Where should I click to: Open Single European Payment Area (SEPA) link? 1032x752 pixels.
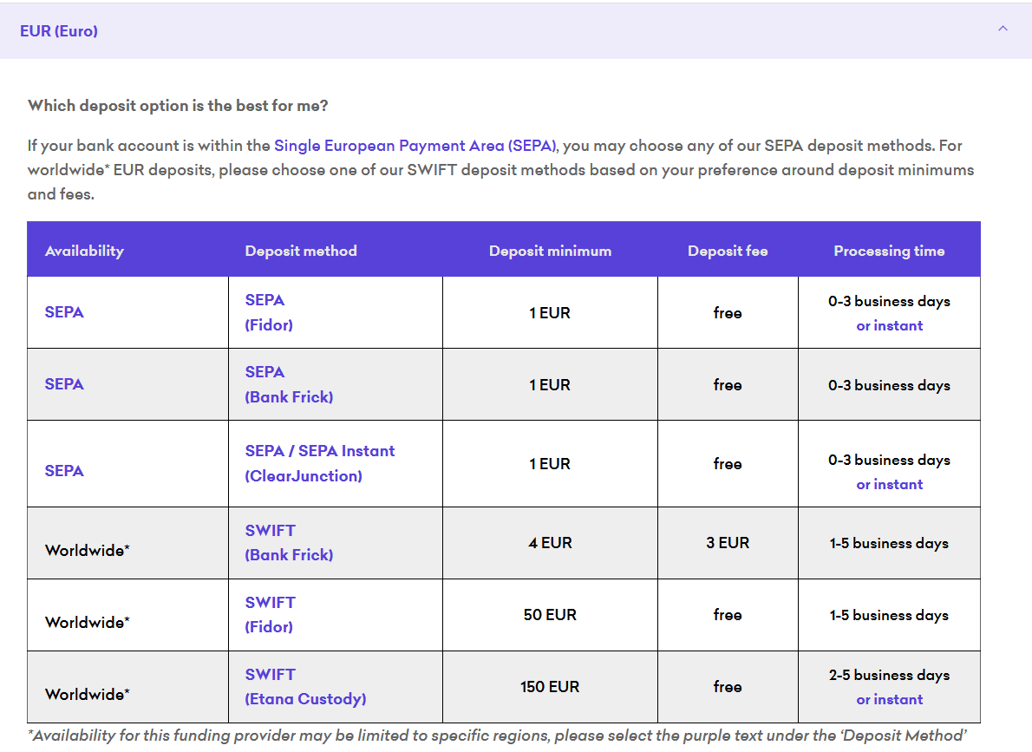coord(415,146)
